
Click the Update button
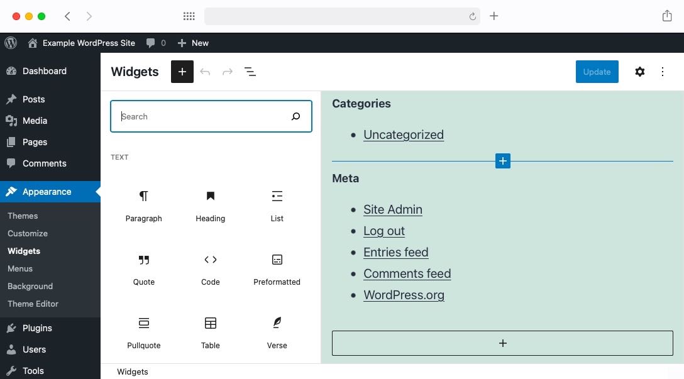pos(597,72)
